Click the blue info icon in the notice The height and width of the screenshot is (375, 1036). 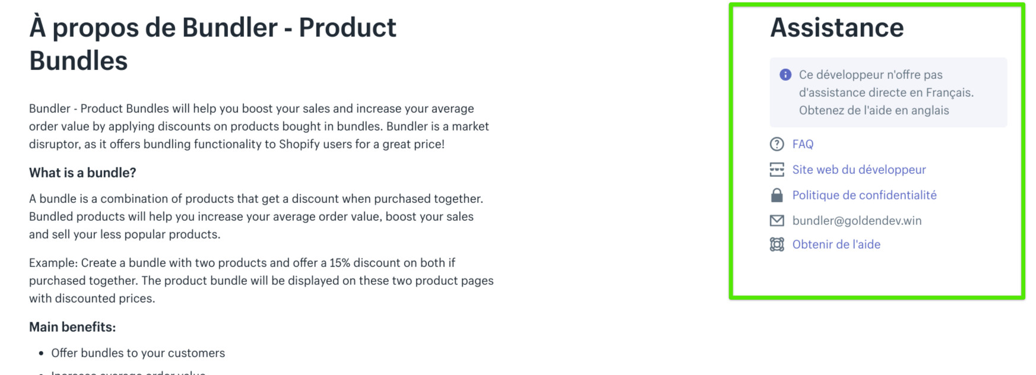click(785, 75)
